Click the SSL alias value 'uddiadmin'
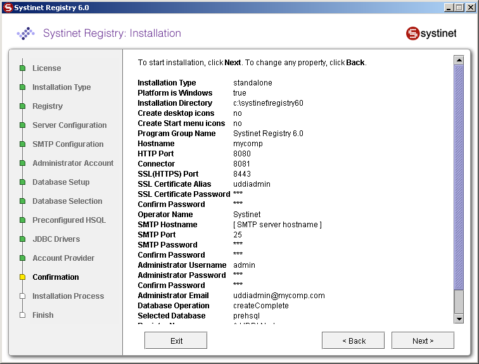The width and height of the screenshot is (479, 364). point(252,184)
